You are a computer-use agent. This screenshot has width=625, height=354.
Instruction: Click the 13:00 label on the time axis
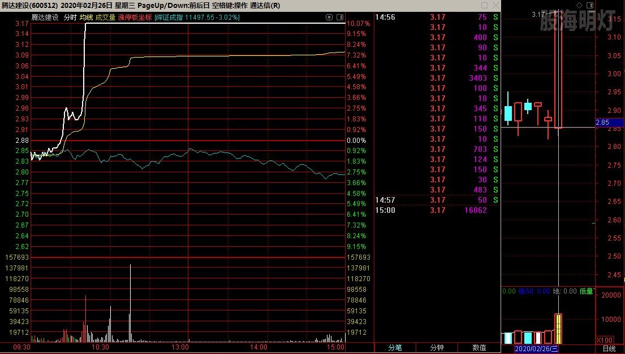pyautogui.click(x=180, y=347)
